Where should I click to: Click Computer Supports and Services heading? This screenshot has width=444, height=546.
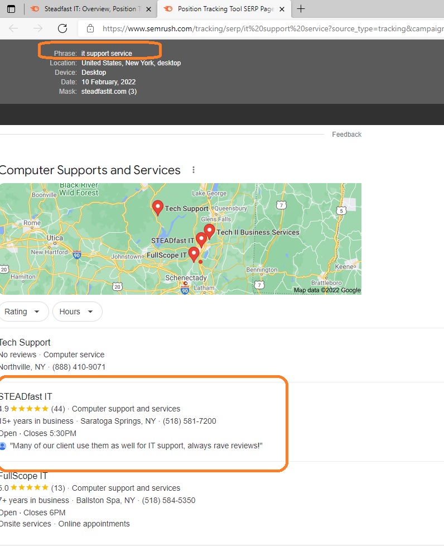pyautogui.click(x=90, y=170)
